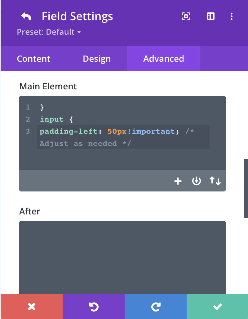
Task: Go back using the return arrow icon
Action: point(26,16)
